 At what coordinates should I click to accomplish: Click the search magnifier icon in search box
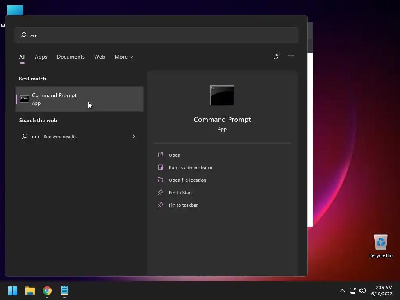point(23,35)
